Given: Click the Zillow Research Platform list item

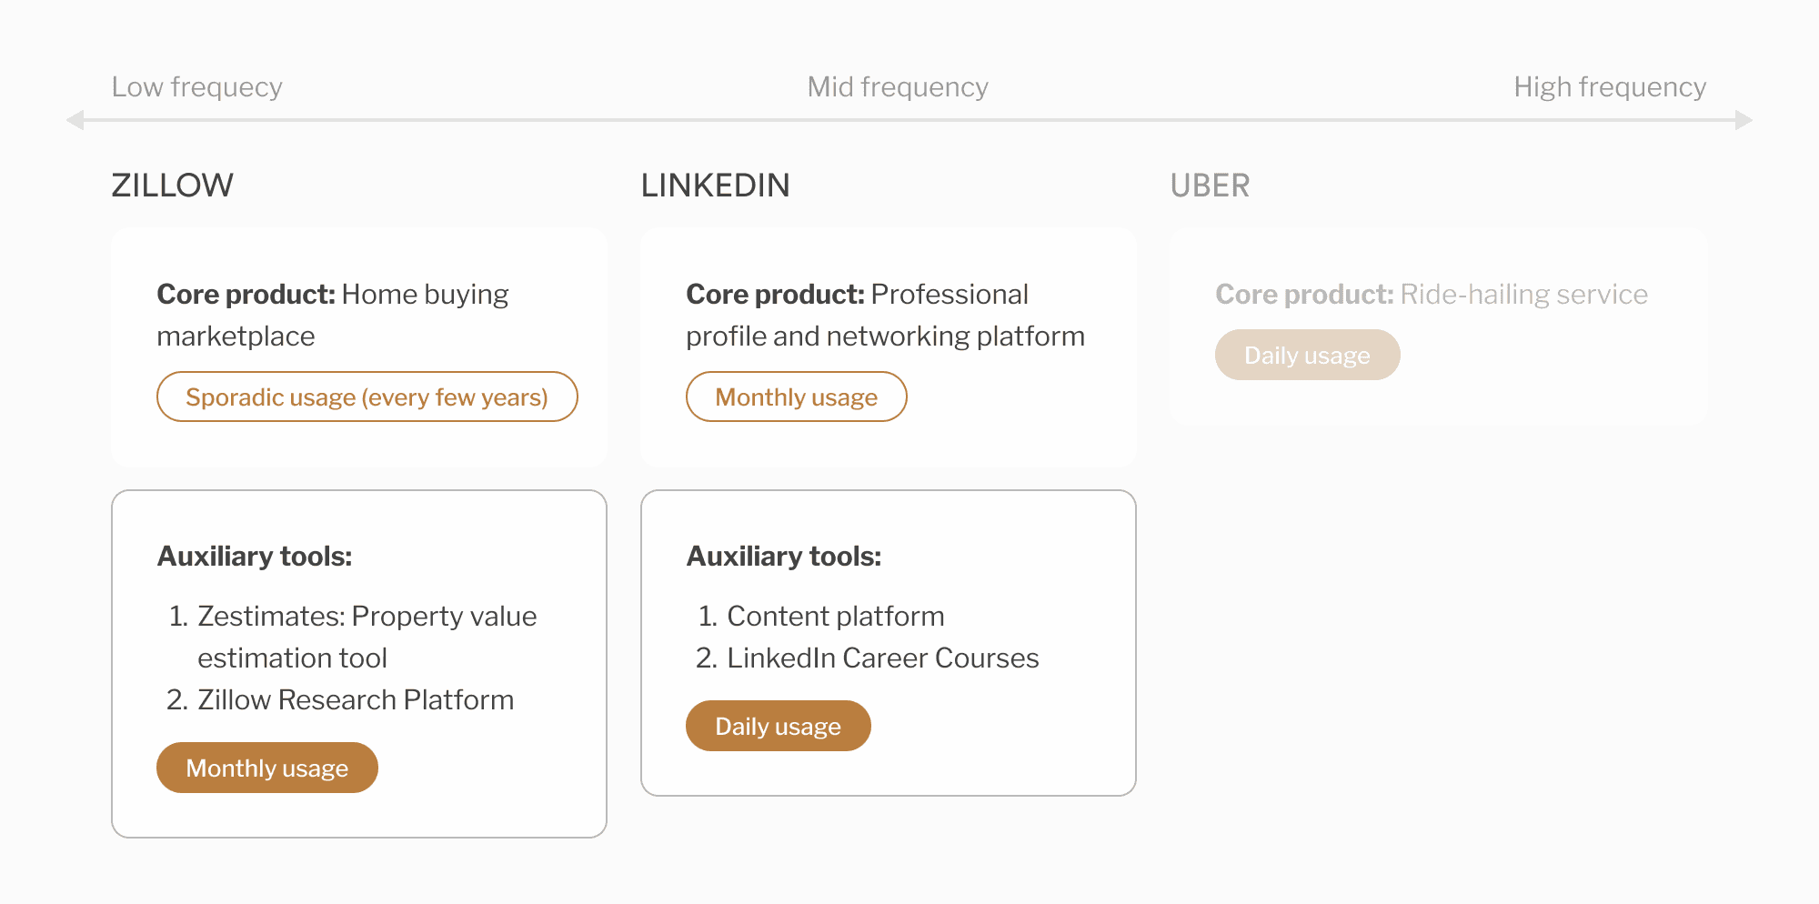Looking at the screenshot, I should [x=341, y=699].
